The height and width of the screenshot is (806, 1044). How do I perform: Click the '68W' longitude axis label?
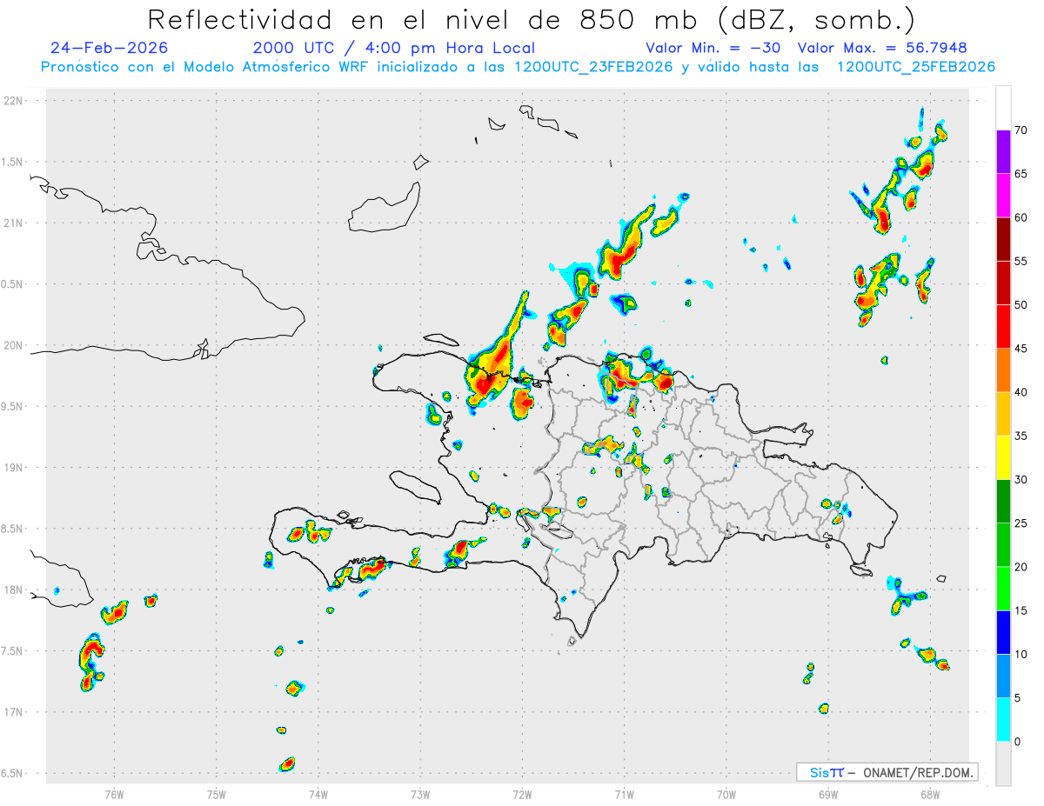click(930, 794)
